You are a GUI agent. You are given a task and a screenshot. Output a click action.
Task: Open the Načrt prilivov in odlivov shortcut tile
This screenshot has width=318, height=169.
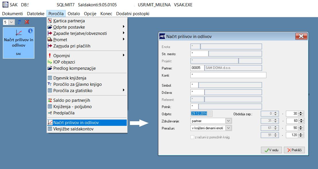[19, 43]
